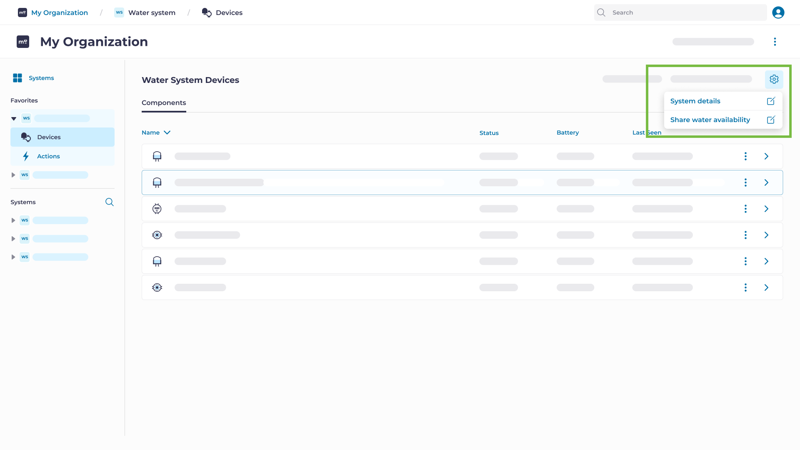Open three-dot menu for second device row
The height and width of the screenshot is (450, 800).
pos(745,182)
